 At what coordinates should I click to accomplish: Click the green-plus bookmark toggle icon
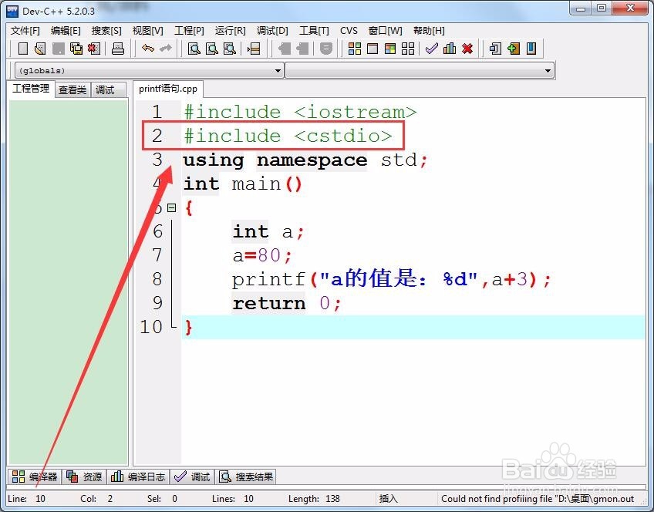coord(514,49)
